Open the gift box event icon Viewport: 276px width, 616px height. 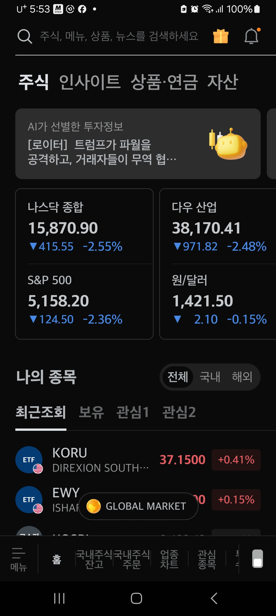click(221, 36)
